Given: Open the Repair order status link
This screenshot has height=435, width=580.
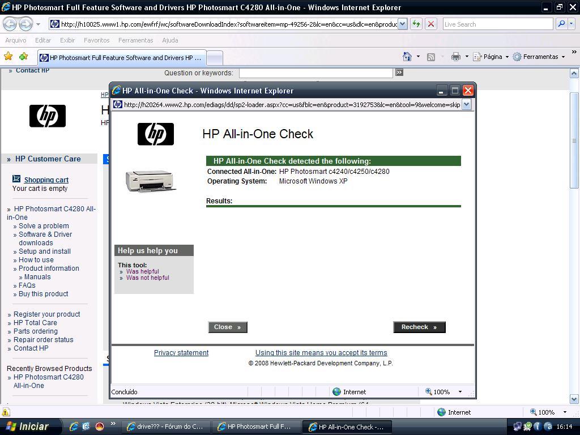Looking at the screenshot, I should tap(43, 340).
